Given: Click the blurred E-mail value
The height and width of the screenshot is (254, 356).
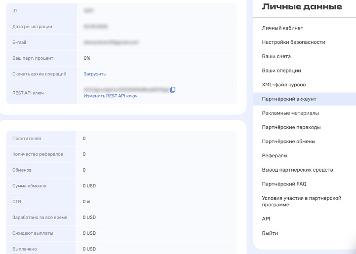Looking at the screenshot, I should point(111,42).
